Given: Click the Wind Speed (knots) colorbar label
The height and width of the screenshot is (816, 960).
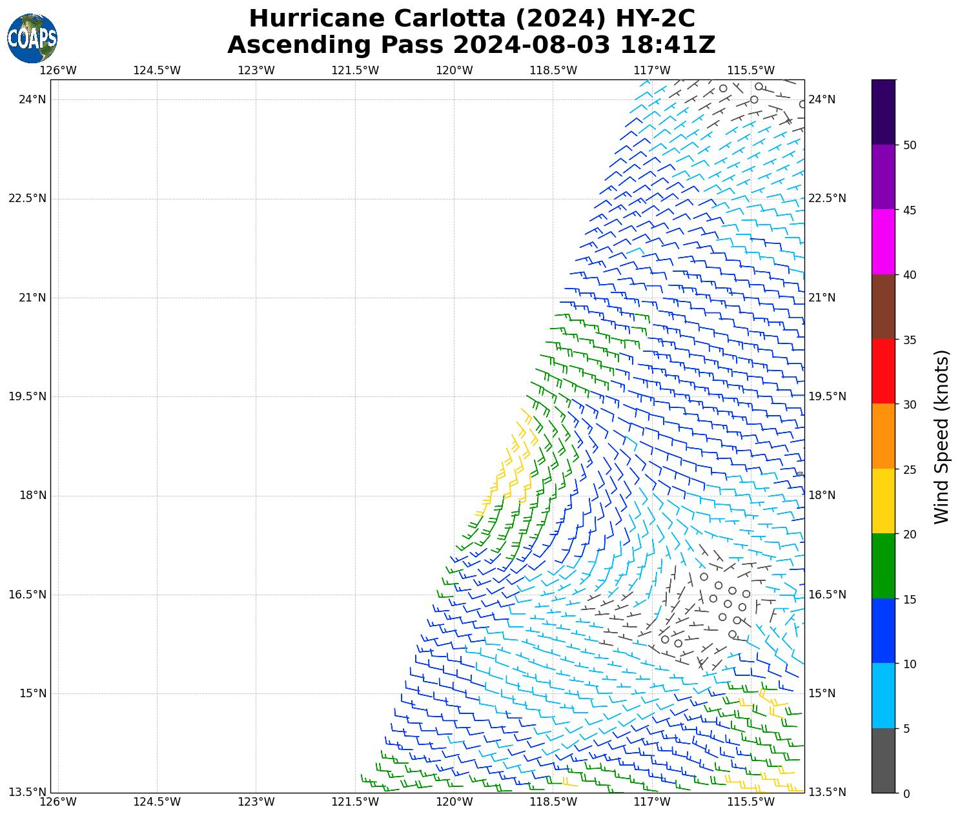Looking at the screenshot, I should coord(942,436).
